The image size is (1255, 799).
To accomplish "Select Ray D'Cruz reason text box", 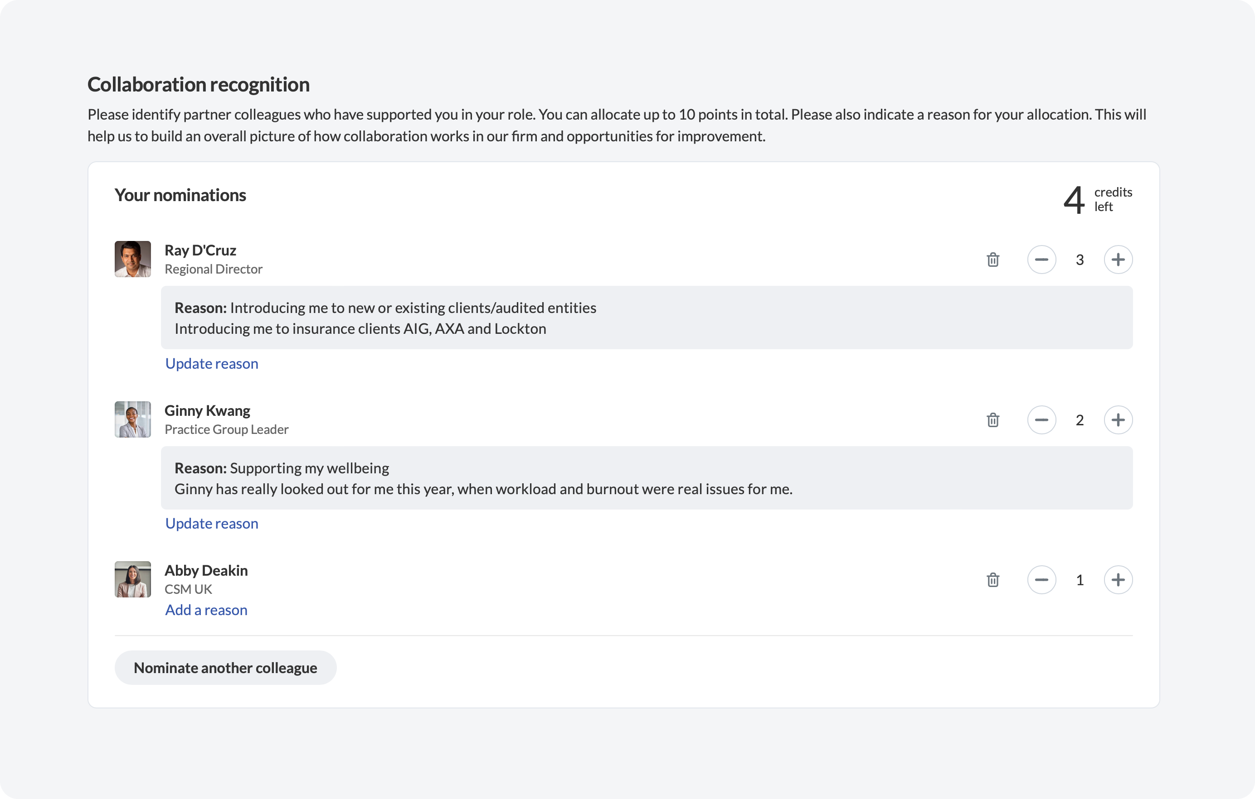I will point(646,318).
